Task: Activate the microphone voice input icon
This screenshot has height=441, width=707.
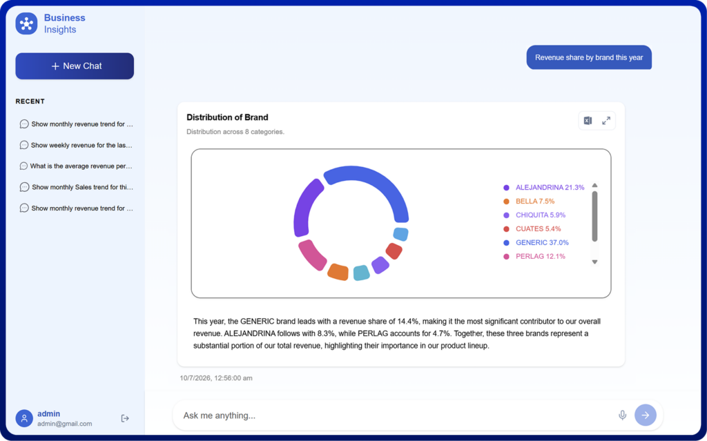Action: pyautogui.click(x=622, y=415)
